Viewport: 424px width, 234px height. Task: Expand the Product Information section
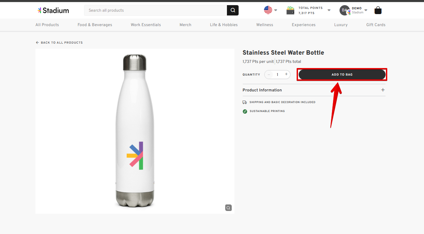tap(383, 90)
